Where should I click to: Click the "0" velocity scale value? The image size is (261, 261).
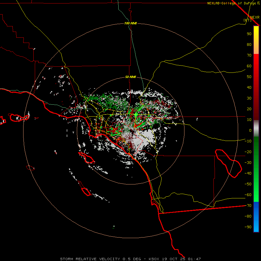click(x=250, y=130)
